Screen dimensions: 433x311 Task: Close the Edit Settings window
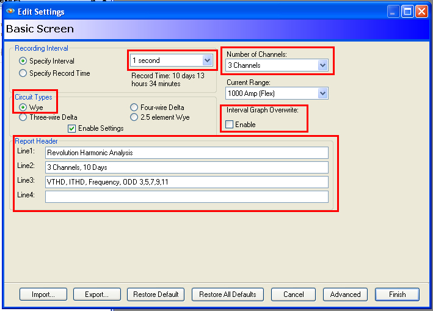click(x=421, y=12)
